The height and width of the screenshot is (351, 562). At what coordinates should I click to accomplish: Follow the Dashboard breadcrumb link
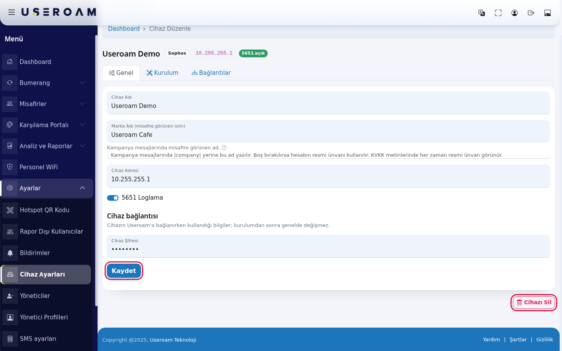tap(124, 29)
